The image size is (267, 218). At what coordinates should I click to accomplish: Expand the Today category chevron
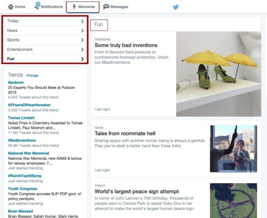coord(82,21)
